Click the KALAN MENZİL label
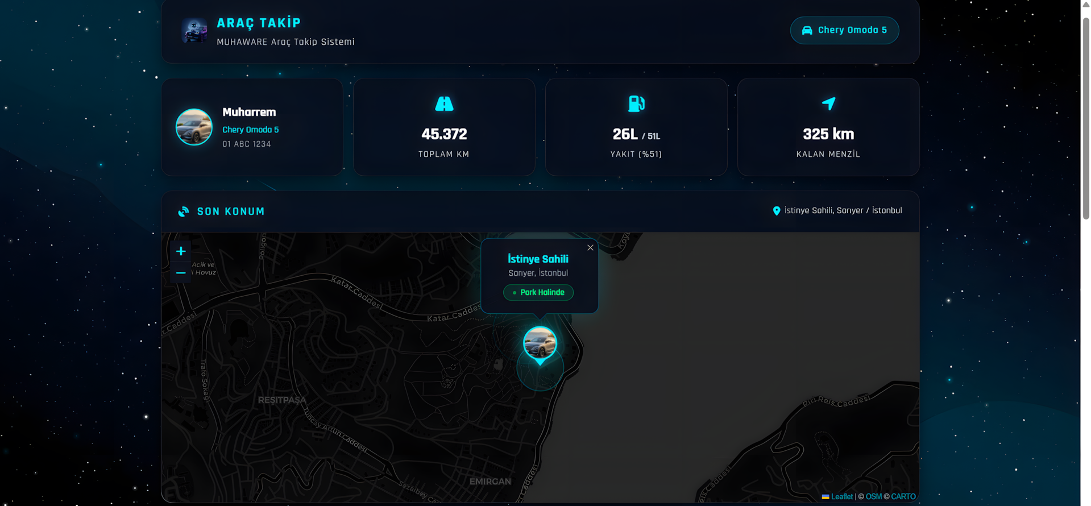The image size is (1091, 506). (x=828, y=155)
